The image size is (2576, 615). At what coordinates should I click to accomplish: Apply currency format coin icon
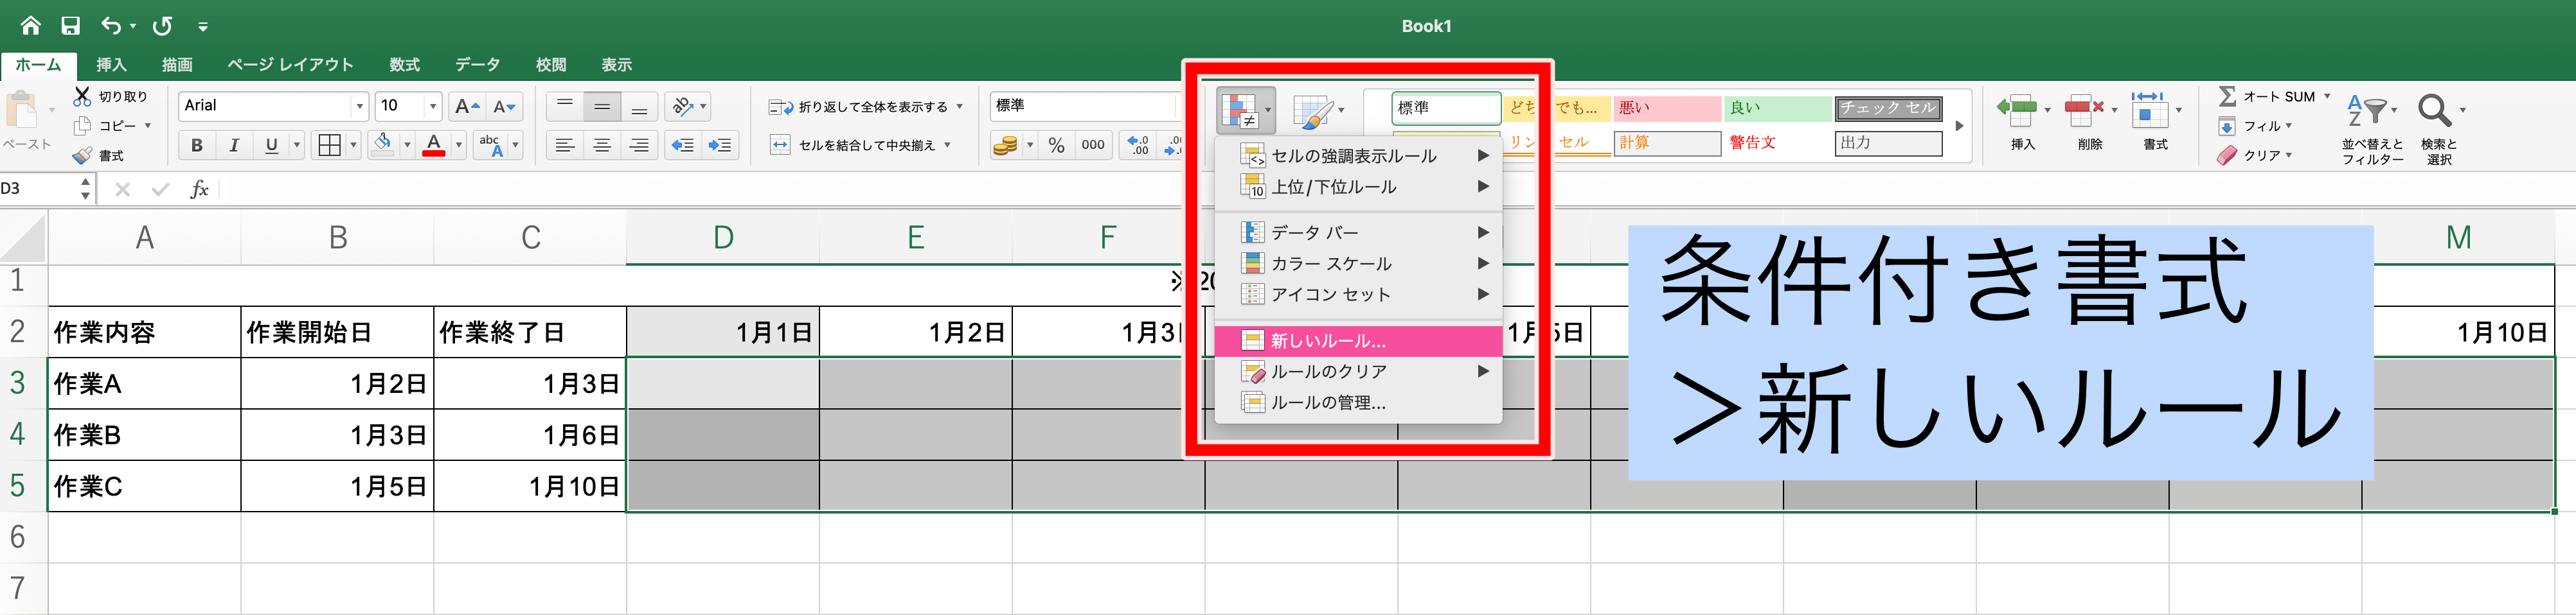(1005, 146)
